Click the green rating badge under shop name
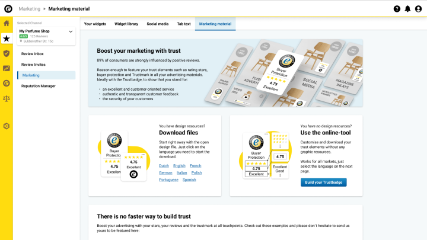This screenshot has width=427, height=240. click(23, 36)
